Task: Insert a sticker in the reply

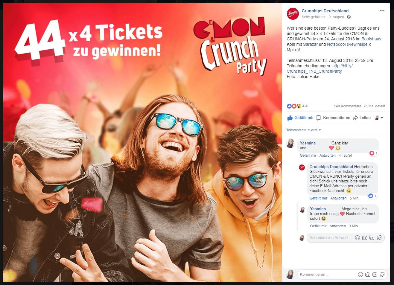Action: pyautogui.click(x=379, y=238)
